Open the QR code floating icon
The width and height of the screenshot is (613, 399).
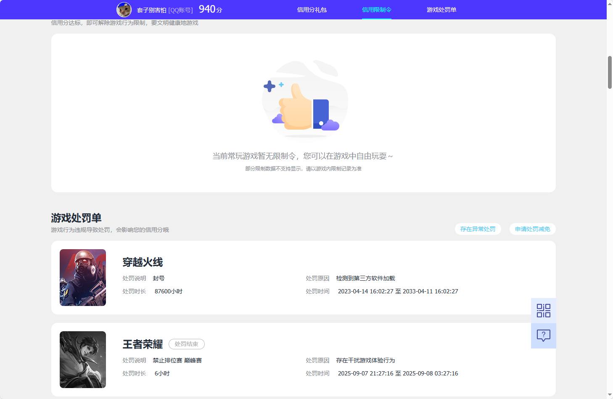tap(543, 310)
